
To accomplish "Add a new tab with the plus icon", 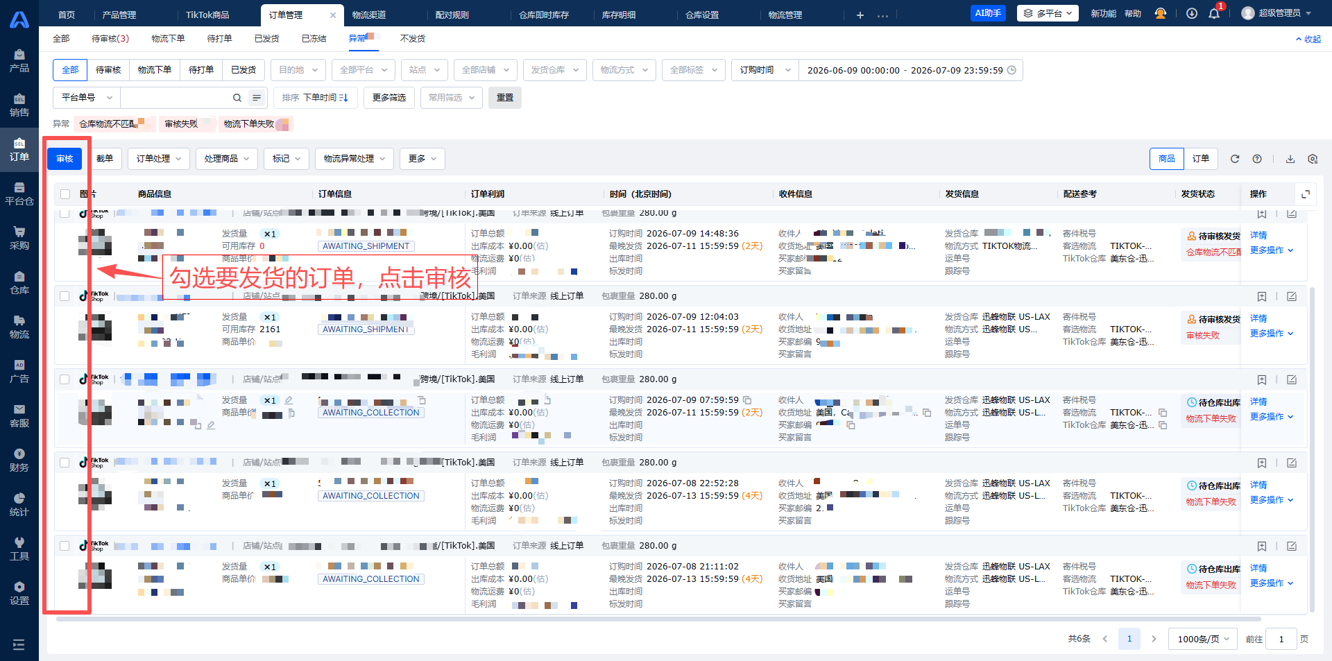I will [860, 15].
